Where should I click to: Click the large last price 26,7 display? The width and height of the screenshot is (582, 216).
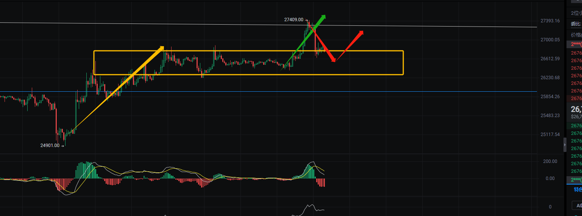tap(576, 109)
